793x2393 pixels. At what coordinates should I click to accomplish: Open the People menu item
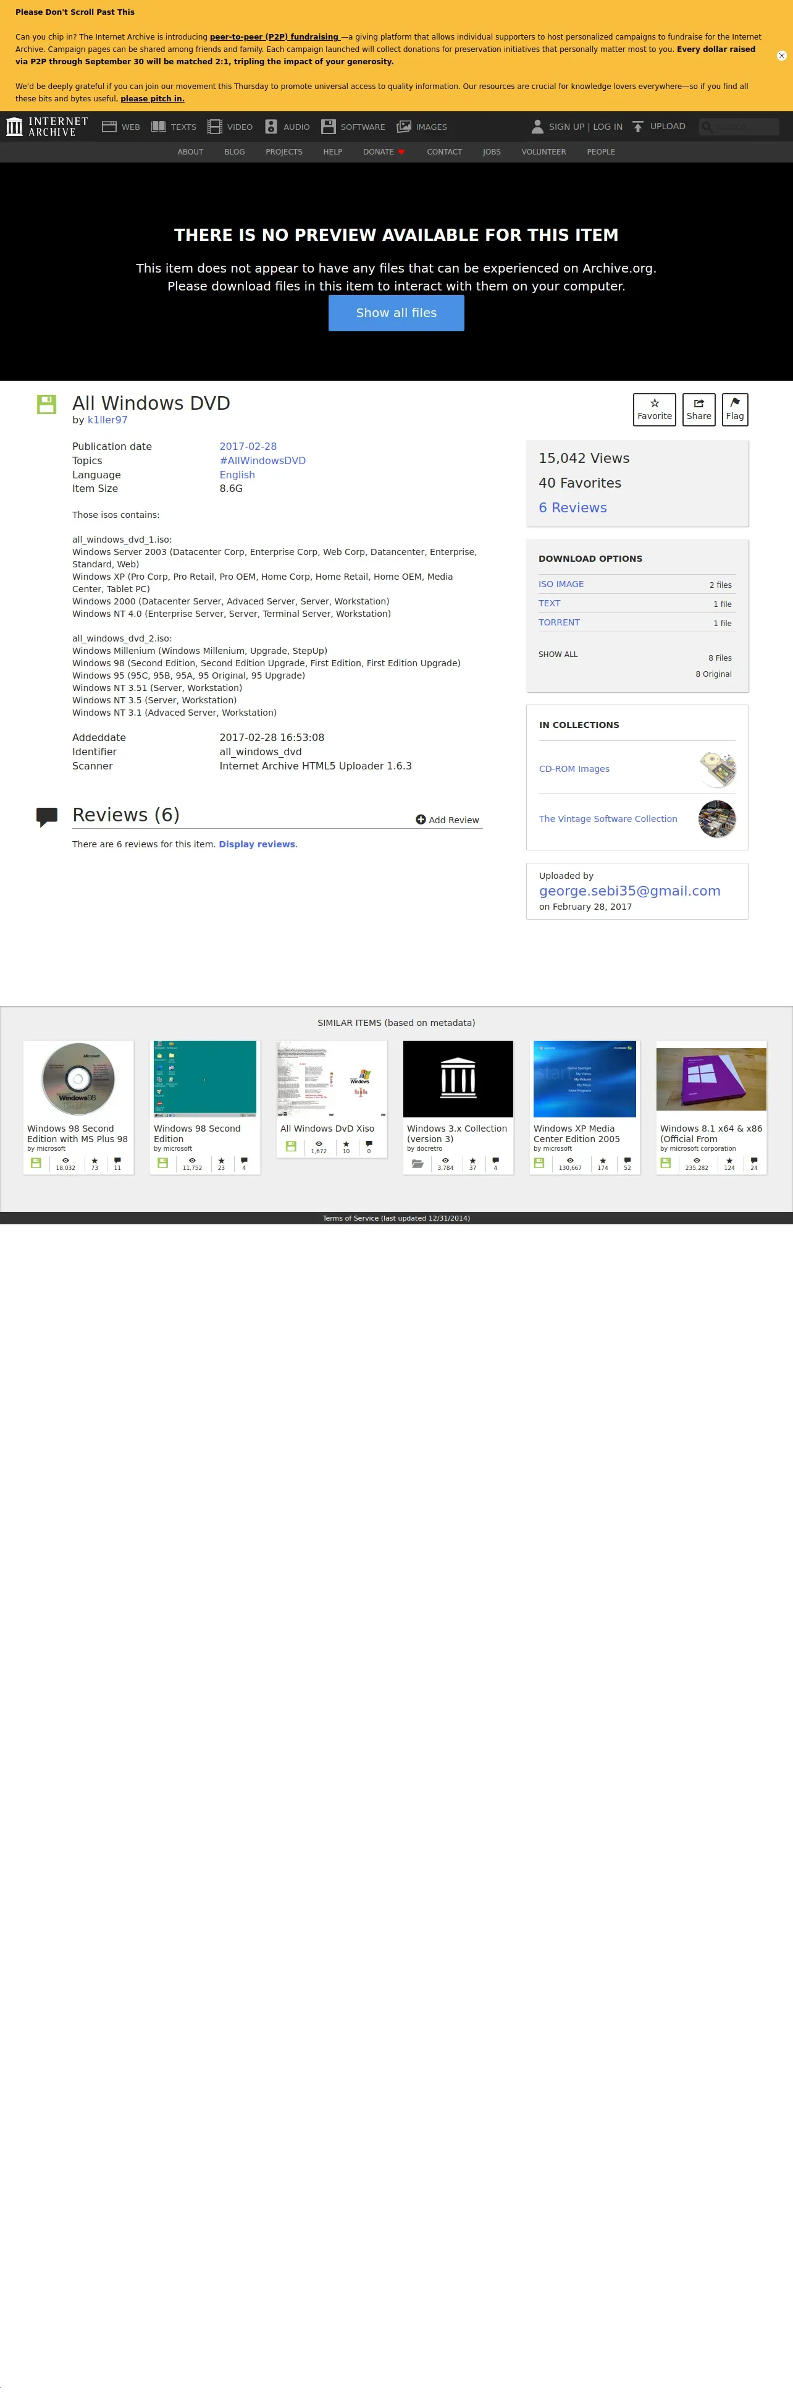point(601,151)
